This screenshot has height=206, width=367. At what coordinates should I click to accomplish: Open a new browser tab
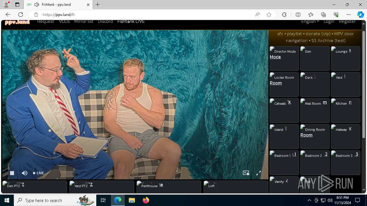(98, 5)
